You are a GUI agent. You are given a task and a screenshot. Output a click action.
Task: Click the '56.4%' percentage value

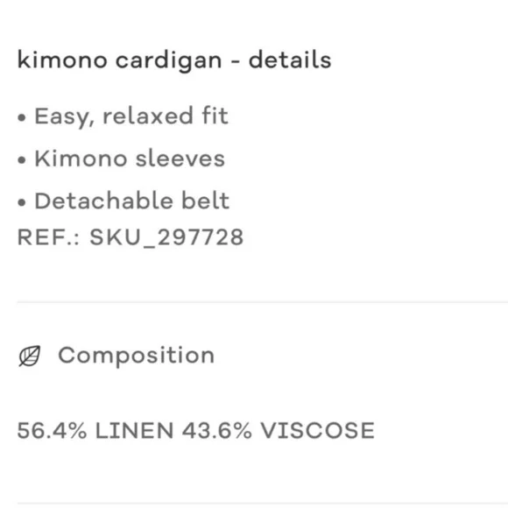point(52,431)
